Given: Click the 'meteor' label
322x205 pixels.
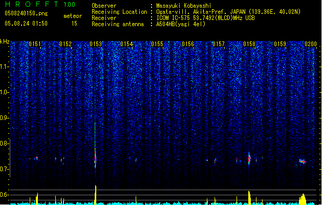Looking at the screenshot, I should [73, 16].
